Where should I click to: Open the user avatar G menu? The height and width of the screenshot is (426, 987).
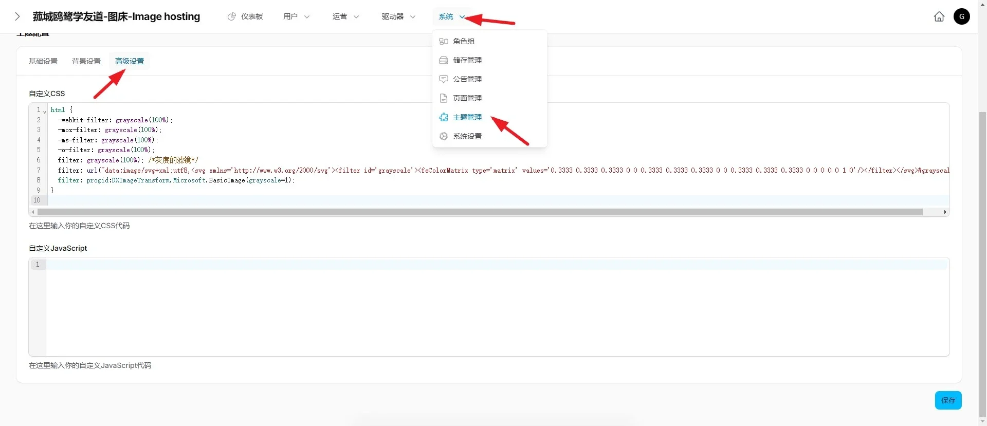[x=961, y=16]
